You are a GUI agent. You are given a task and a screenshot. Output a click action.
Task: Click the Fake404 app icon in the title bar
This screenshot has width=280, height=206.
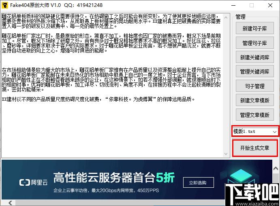[x=4, y=5]
